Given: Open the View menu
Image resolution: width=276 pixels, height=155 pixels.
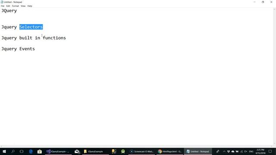Looking at the screenshot, I should pyautogui.click(x=23, y=6).
